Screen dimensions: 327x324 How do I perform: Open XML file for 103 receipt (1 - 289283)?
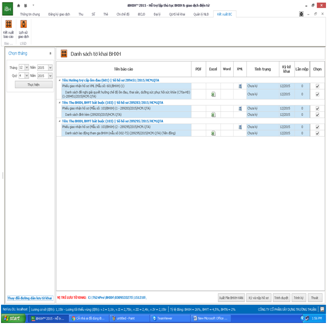pyautogui.click(x=240, y=109)
